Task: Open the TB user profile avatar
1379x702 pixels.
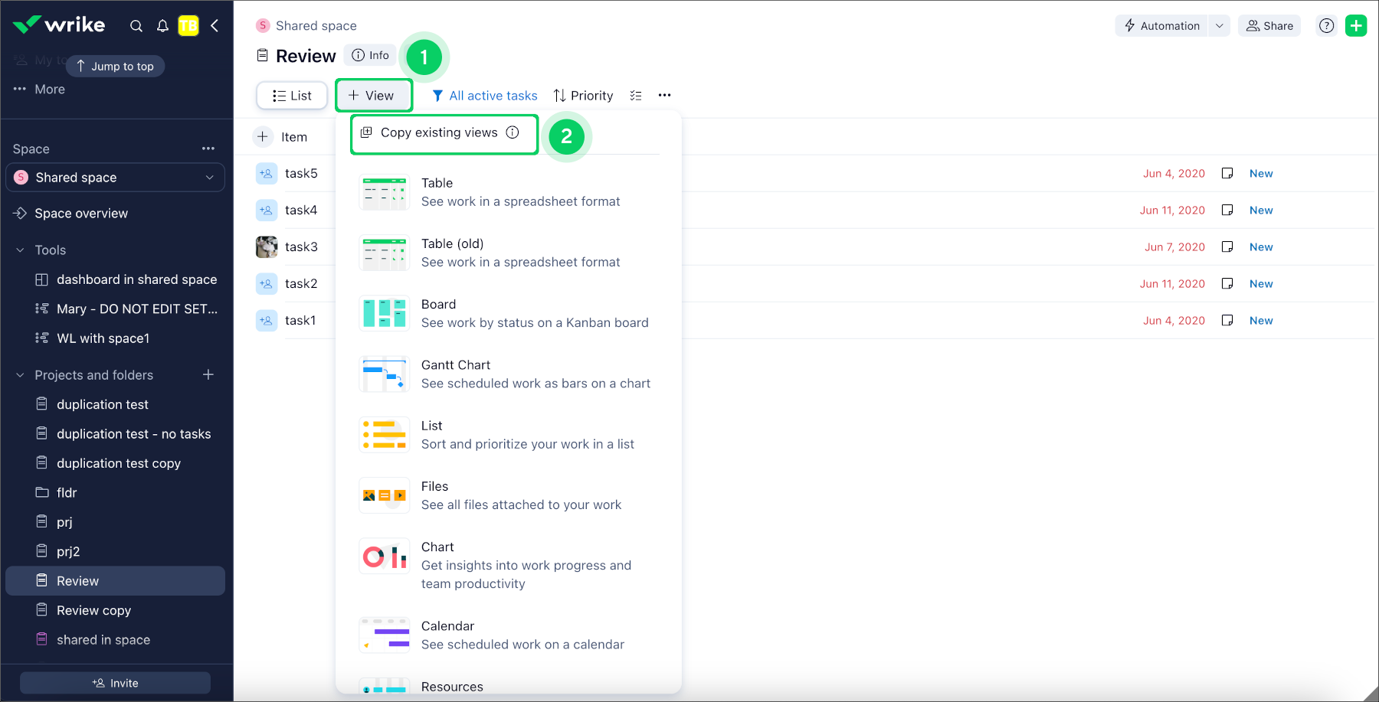Action: 188,26
